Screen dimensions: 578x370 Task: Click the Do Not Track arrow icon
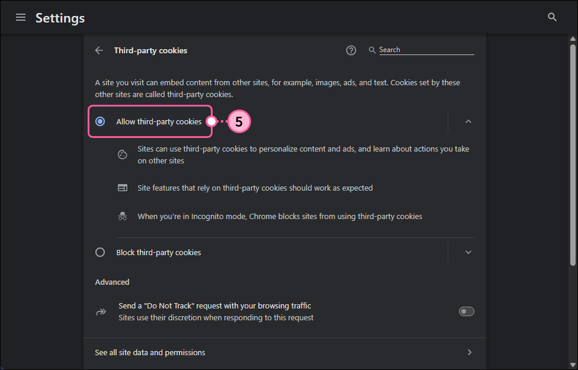(x=101, y=311)
